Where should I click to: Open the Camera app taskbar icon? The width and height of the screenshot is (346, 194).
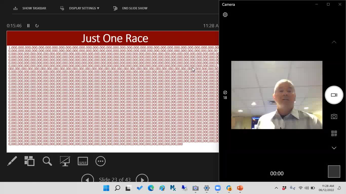click(195, 188)
